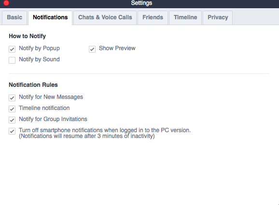
Task: Select the Notifications tab
Action: [50, 17]
